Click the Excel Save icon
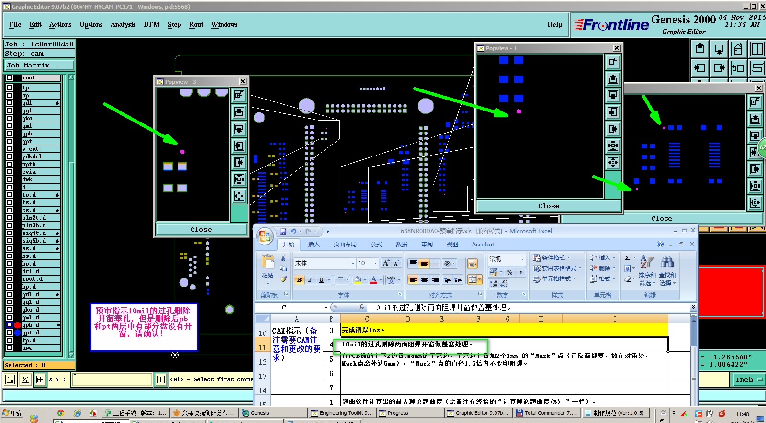The height and width of the screenshot is (423, 766). [x=283, y=231]
